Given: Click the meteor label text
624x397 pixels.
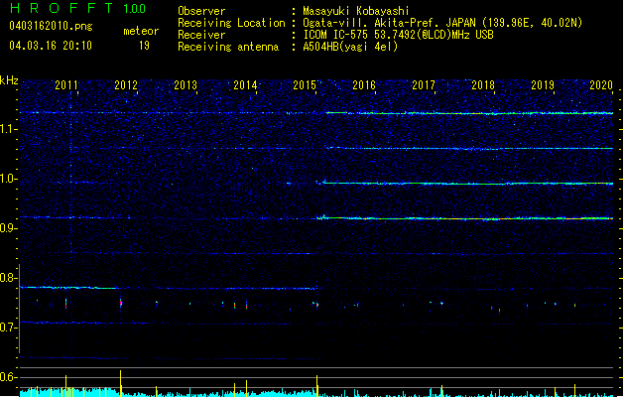Looking at the screenshot, I should (x=141, y=31).
